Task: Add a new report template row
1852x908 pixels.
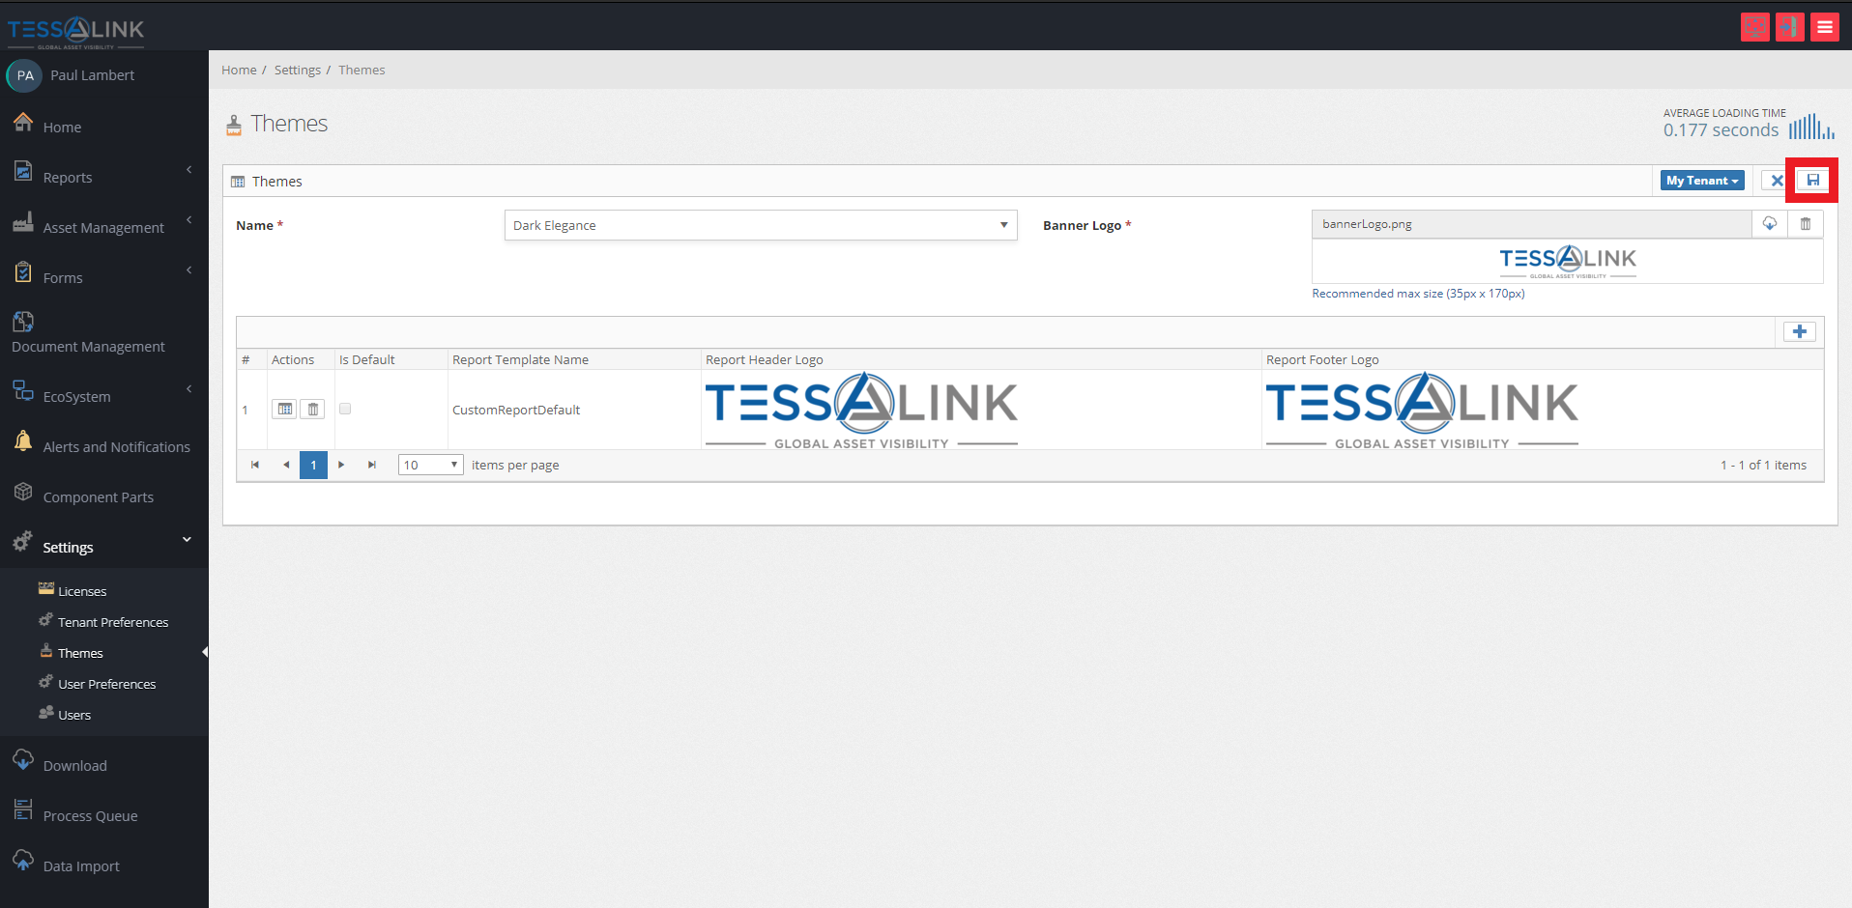Action: (x=1799, y=332)
